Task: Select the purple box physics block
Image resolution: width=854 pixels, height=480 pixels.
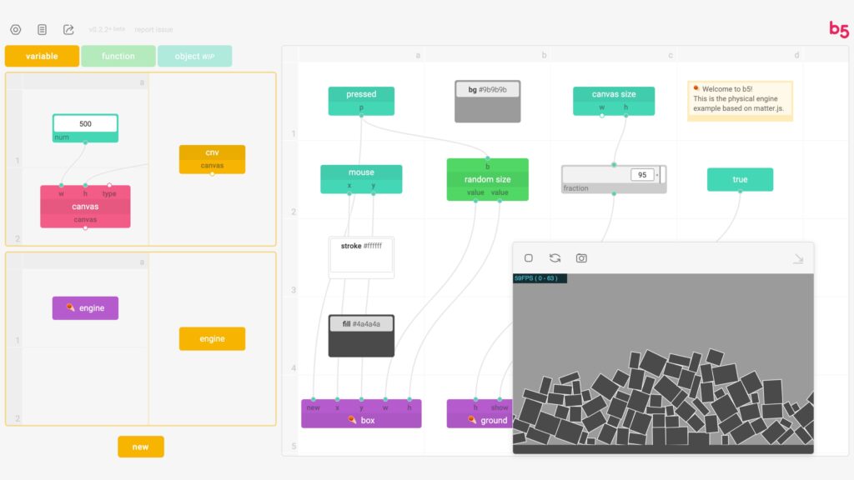Action: pos(361,420)
